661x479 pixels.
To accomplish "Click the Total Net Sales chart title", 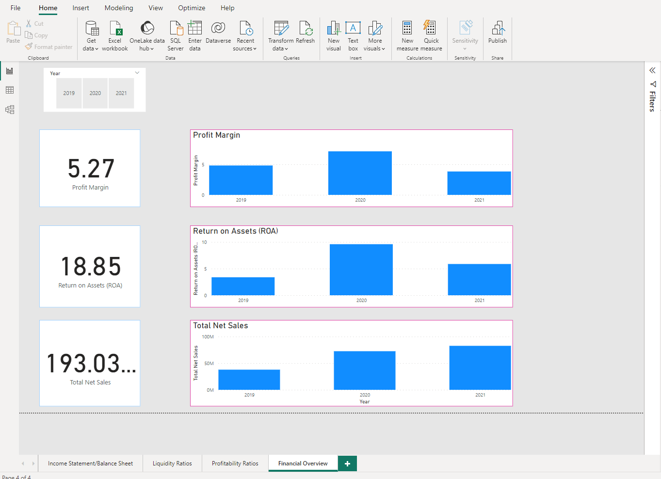I will [221, 325].
